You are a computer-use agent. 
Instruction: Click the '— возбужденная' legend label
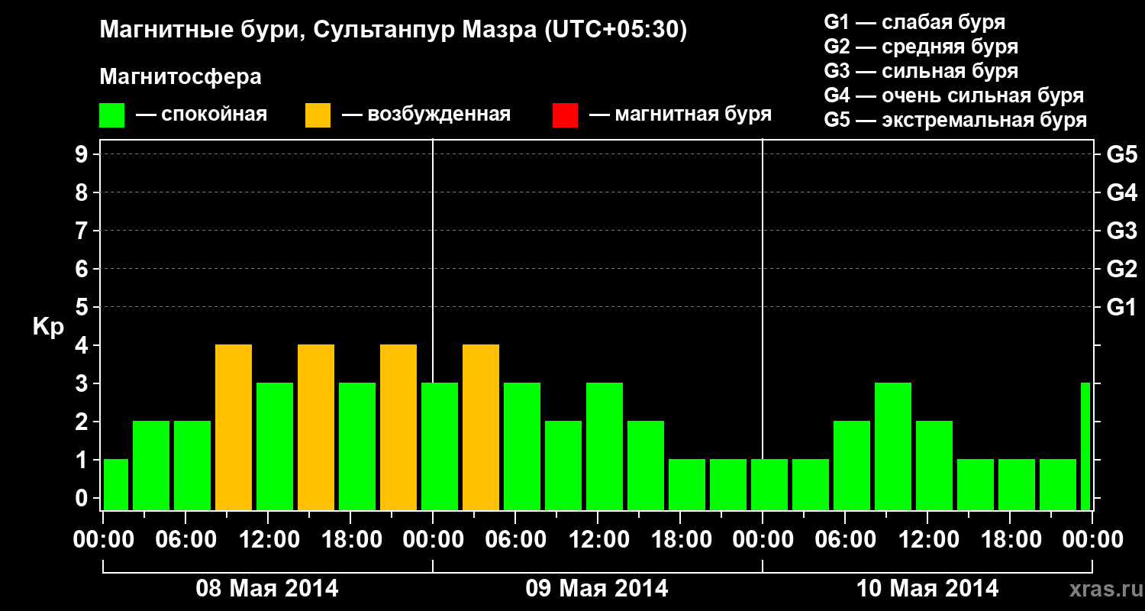426,115
